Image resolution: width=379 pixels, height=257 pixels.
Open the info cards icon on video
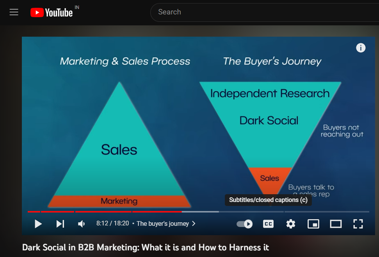click(361, 48)
